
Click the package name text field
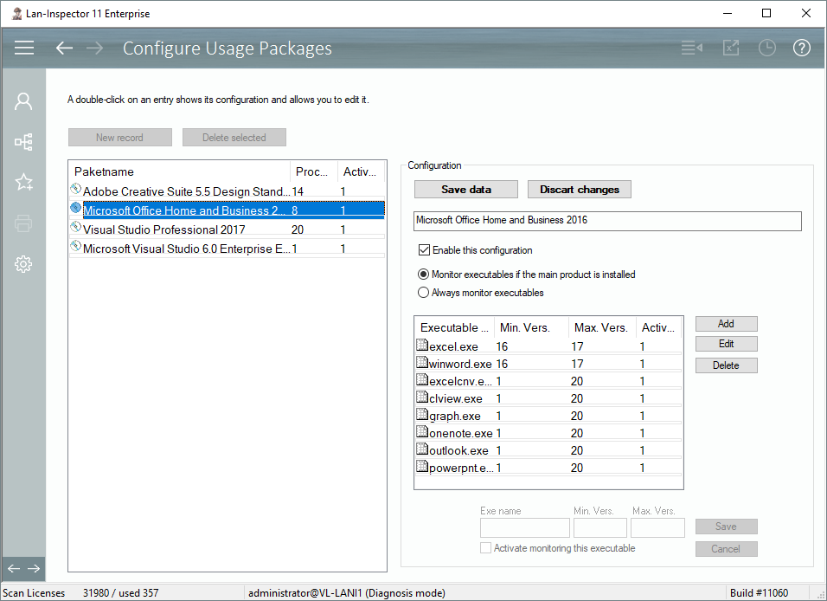tap(607, 221)
